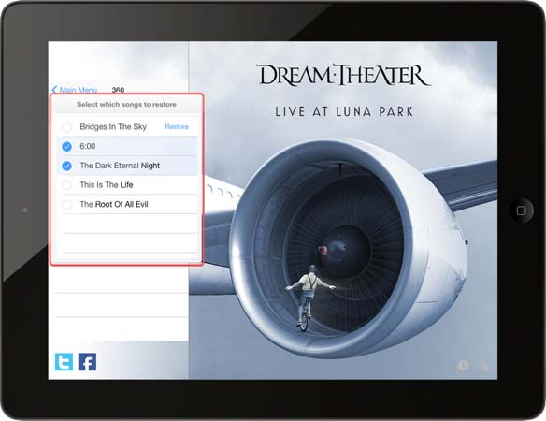The height and width of the screenshot is (421, 546).
Task: Tap the Live At Luna Park title
Action: [x=344, y=111]
